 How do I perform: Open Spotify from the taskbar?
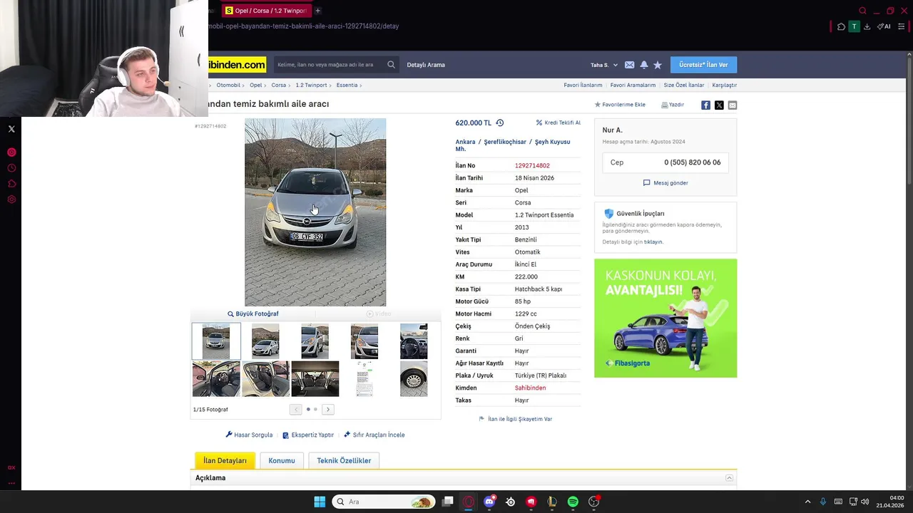pos(573,502)
